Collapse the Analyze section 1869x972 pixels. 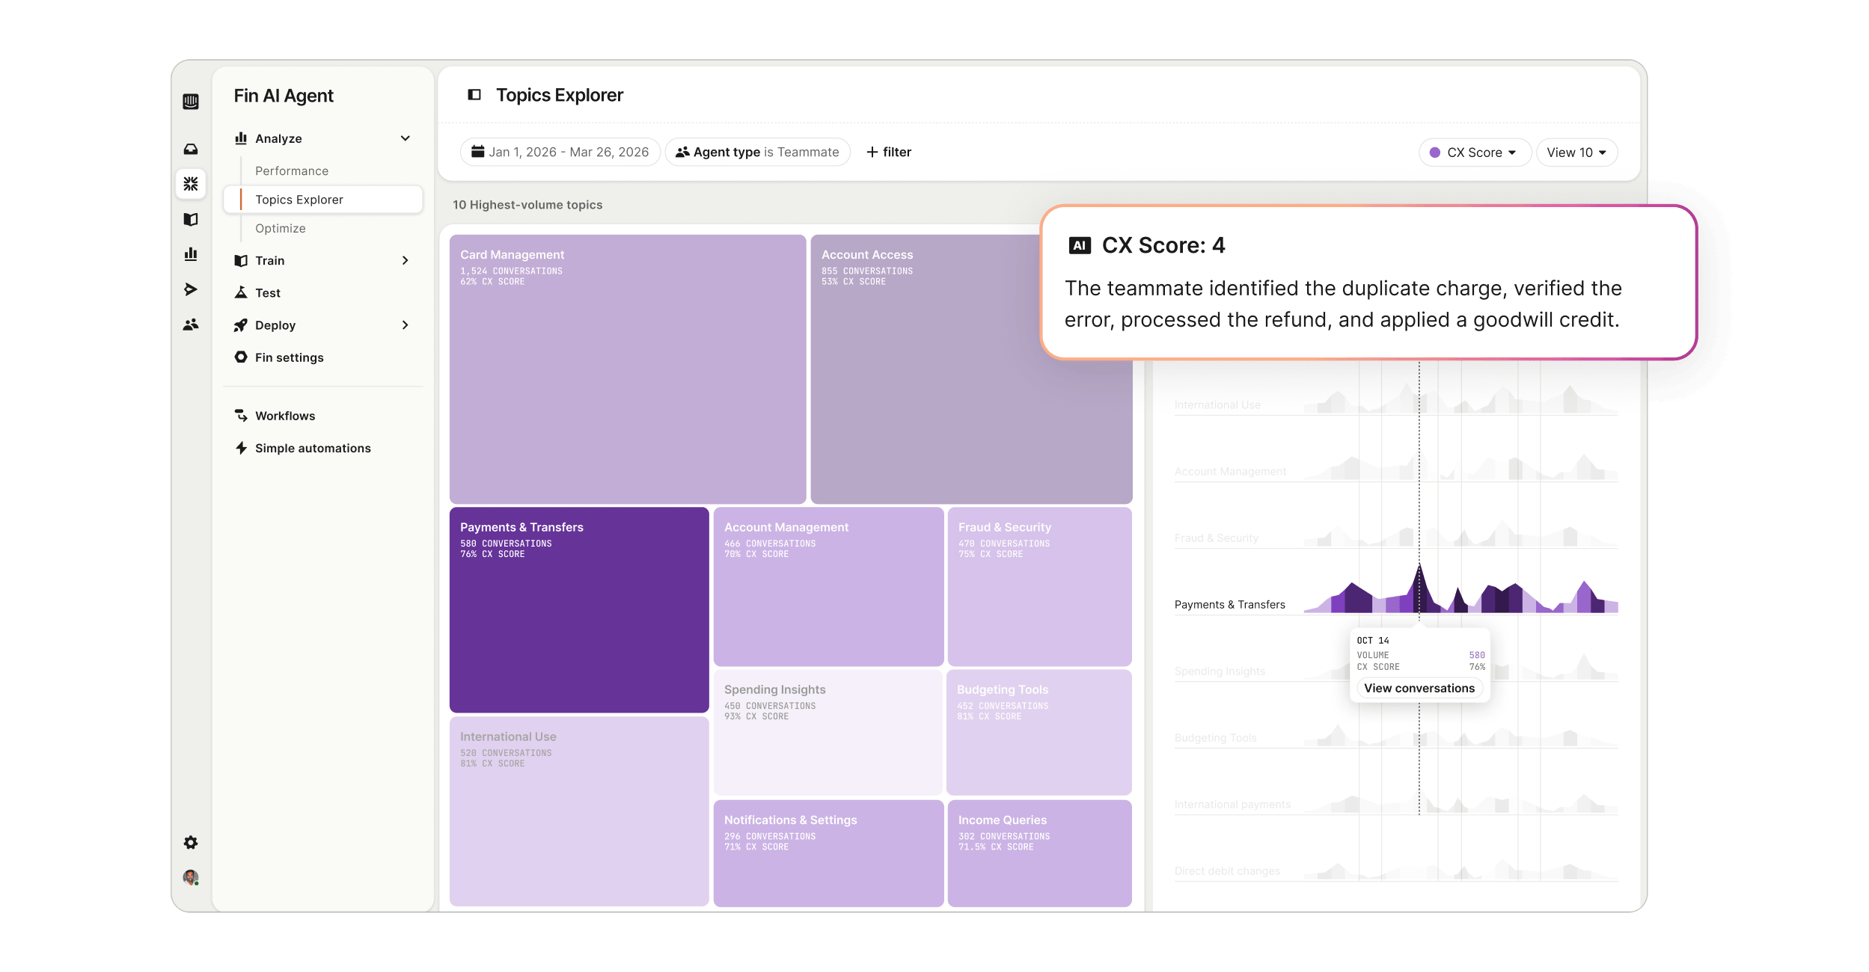click(x=406, y=138)
